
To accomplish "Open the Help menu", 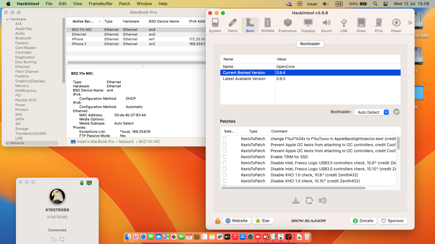I will click(163, 4).
